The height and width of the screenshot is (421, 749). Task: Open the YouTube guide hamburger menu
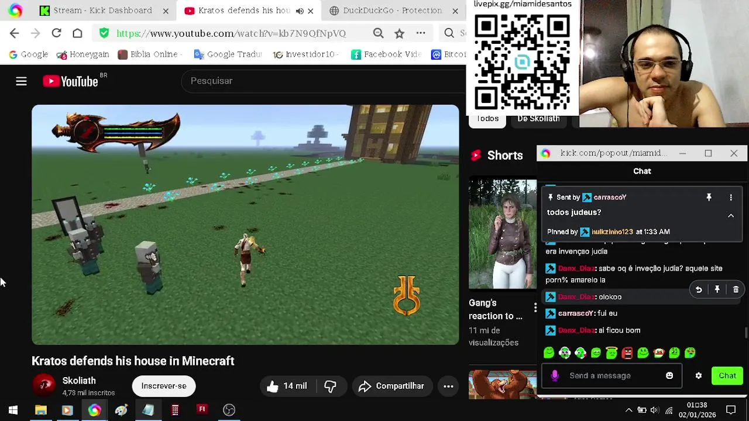(x=21, y=81)
